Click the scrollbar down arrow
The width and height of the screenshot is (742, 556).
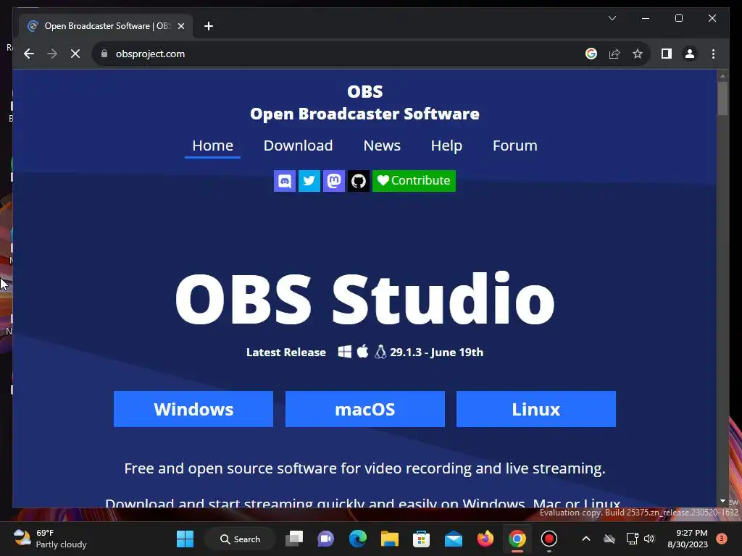(x=722, y=501)
